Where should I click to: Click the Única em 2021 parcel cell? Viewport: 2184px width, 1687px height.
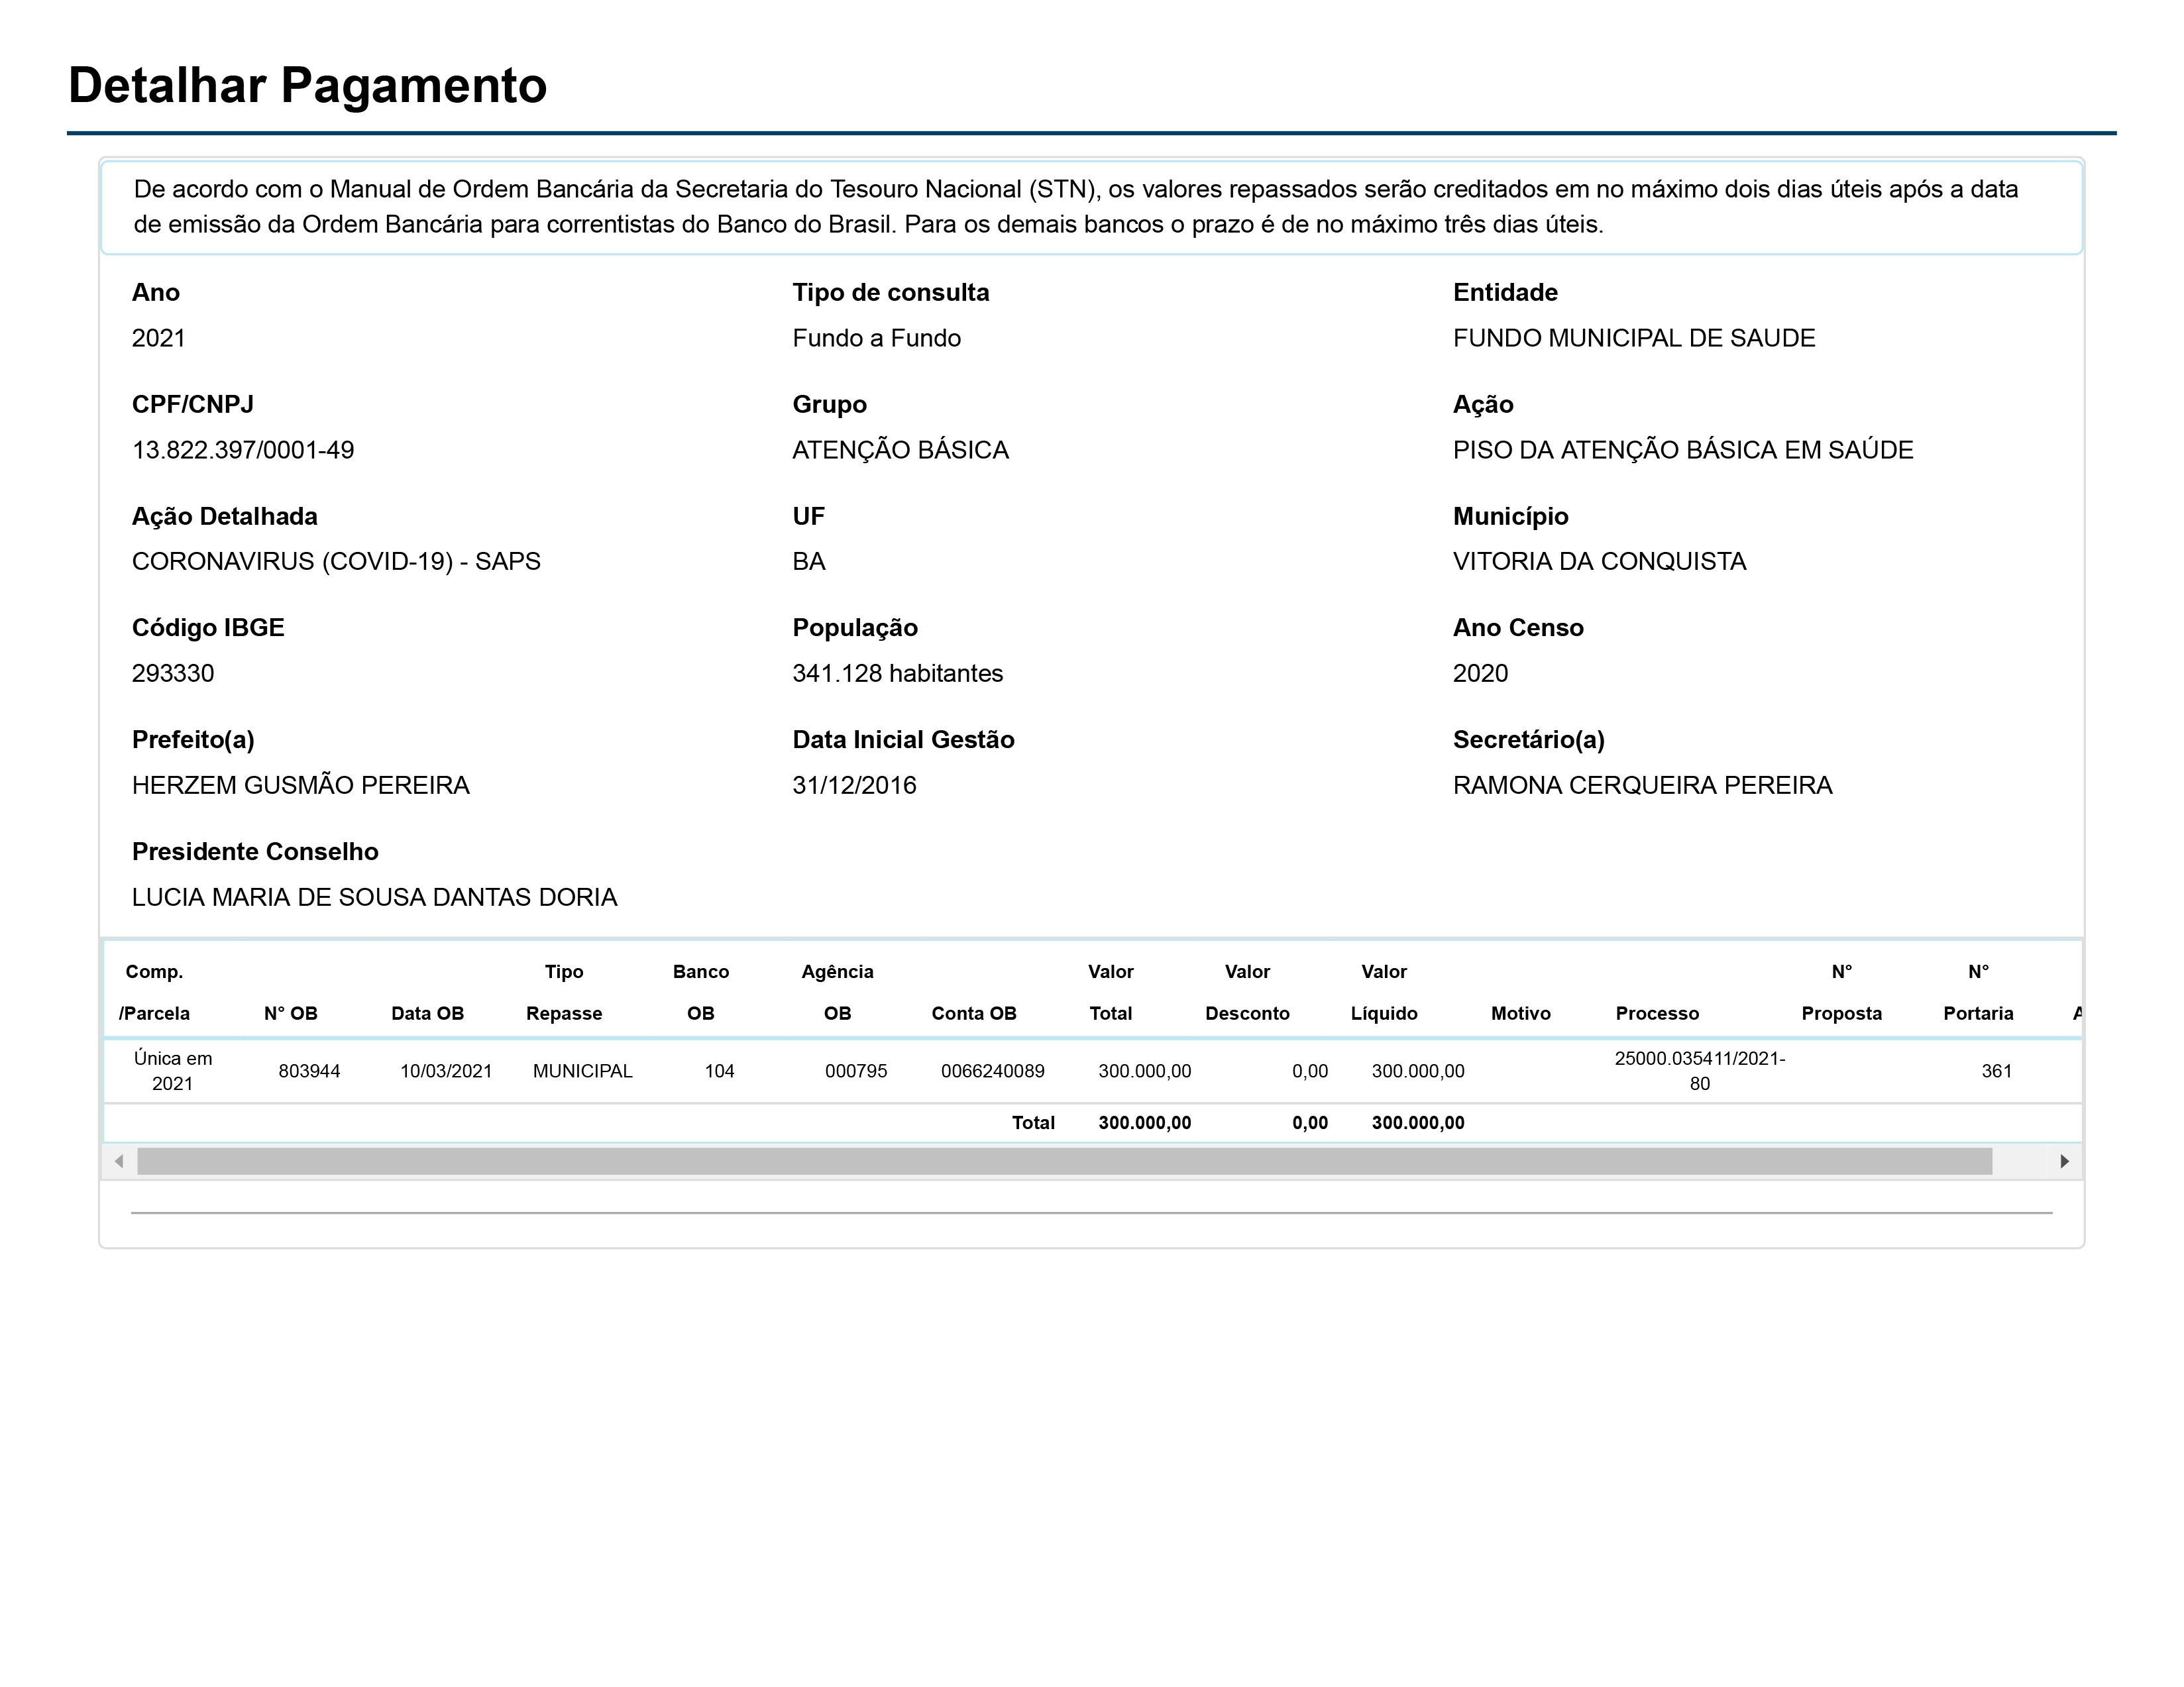click(x=172, y=1071)
